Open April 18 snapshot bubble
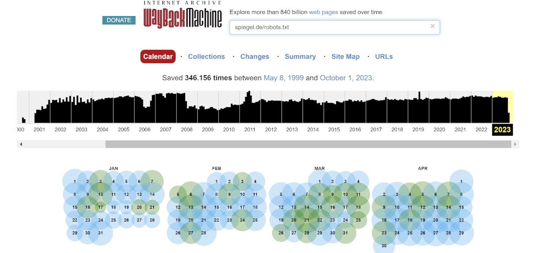Viewport: 535px width, 253px height. coord(410,220)
